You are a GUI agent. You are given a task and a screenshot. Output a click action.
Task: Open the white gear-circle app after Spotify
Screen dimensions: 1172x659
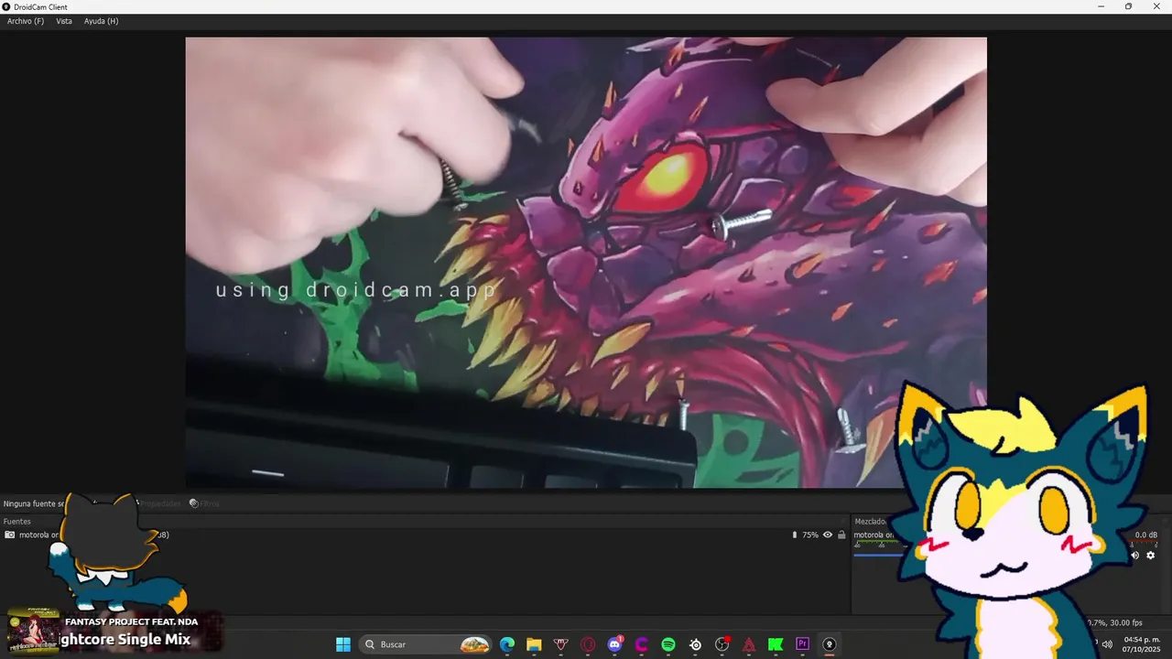[x=695, y=644]
